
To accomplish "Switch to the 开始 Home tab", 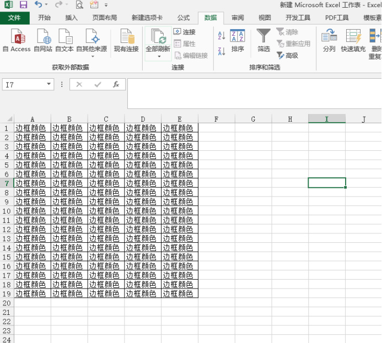I will coord(44,18).
